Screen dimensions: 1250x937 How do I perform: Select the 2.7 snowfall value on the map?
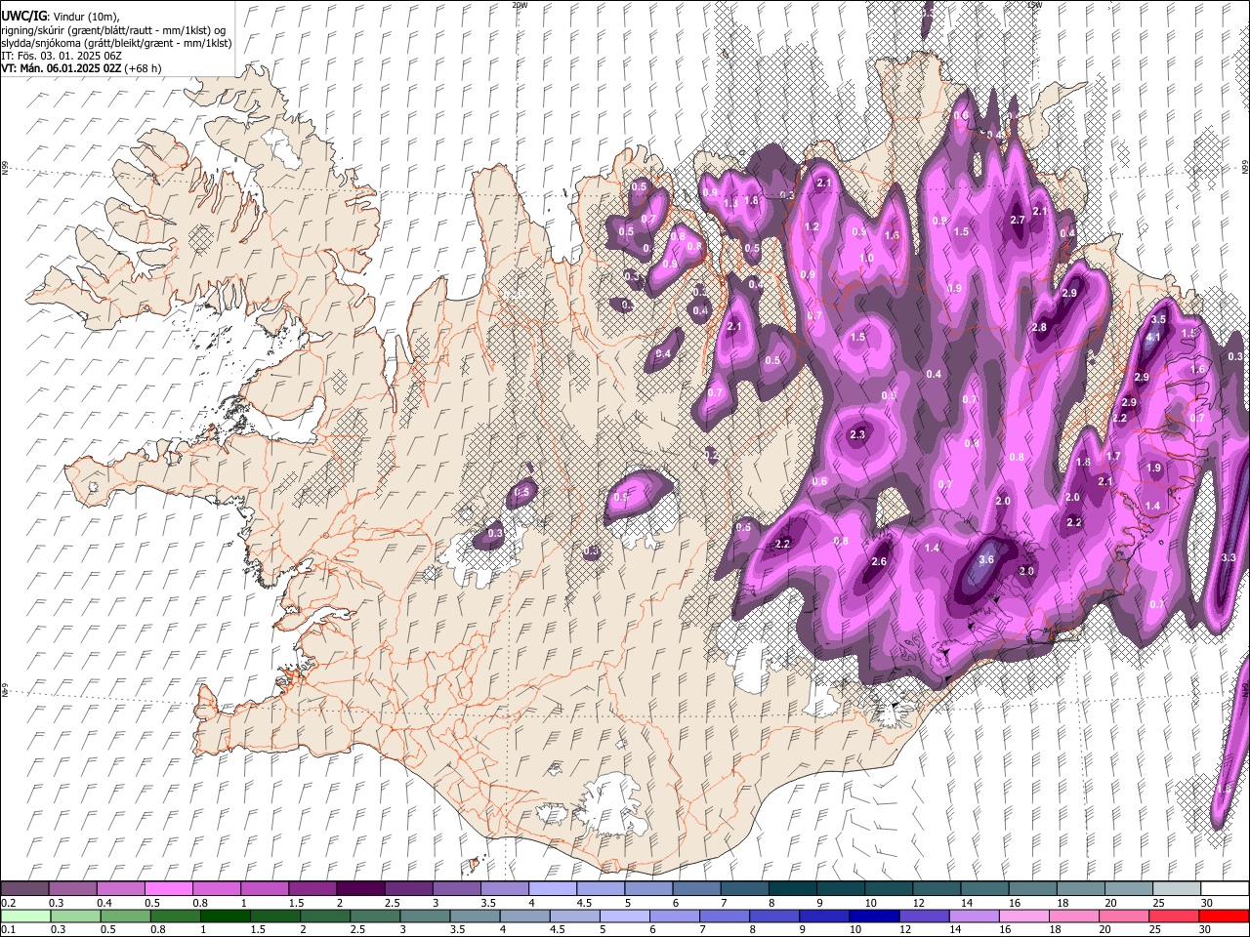[1018, 220]
